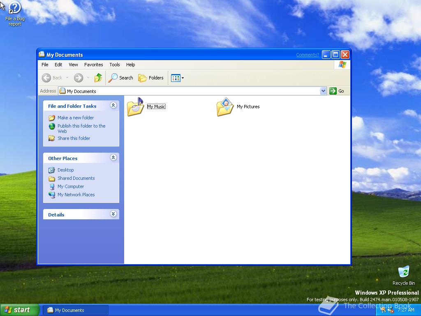The image size is (421, 316).
Task: Open My Computer link
Action: point(71,186)
